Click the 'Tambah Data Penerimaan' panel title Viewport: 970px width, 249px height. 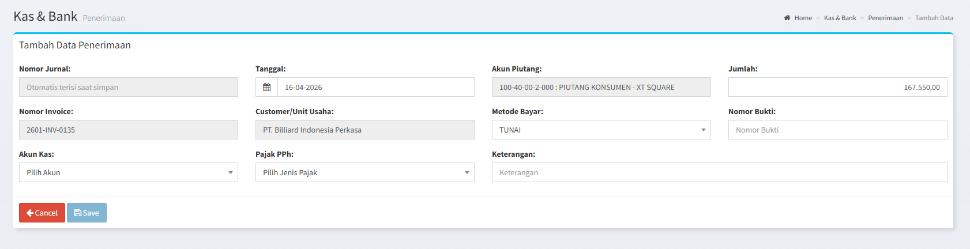click(75, 45)
